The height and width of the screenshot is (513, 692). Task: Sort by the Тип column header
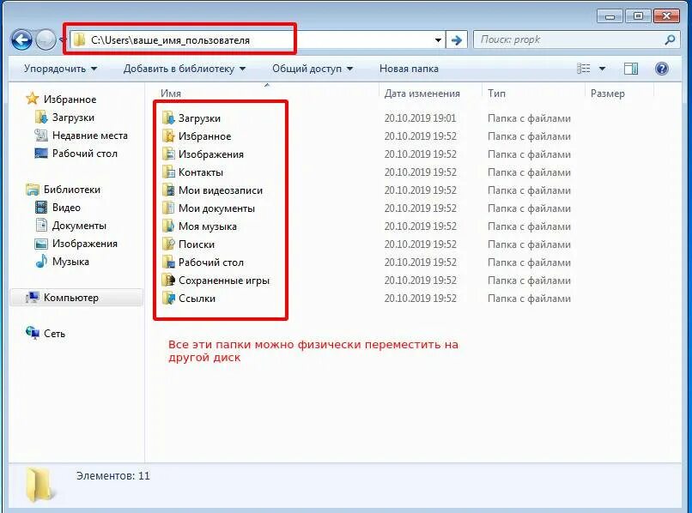pos(496,93)
